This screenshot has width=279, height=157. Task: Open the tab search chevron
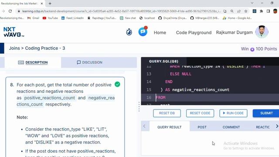point(252,3)
